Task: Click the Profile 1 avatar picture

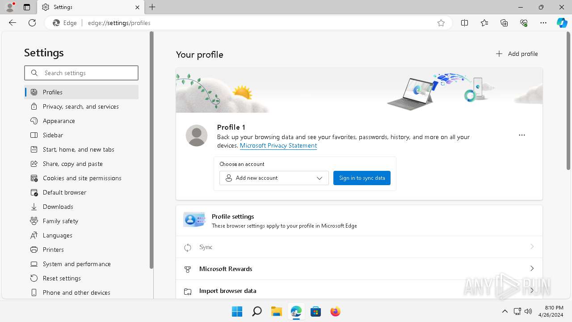Action: click(x=197, y=136)
